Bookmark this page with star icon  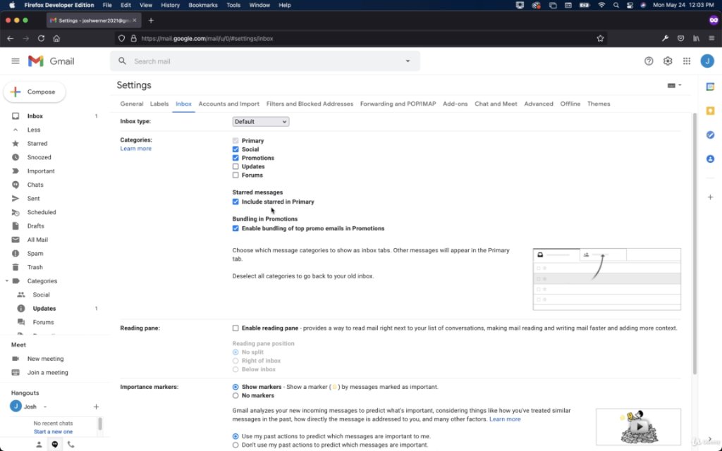point(600,39)
